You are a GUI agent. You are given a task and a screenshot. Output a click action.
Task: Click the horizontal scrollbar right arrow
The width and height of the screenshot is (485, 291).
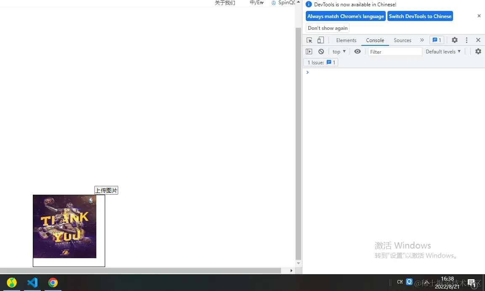[x=291, y=270]
